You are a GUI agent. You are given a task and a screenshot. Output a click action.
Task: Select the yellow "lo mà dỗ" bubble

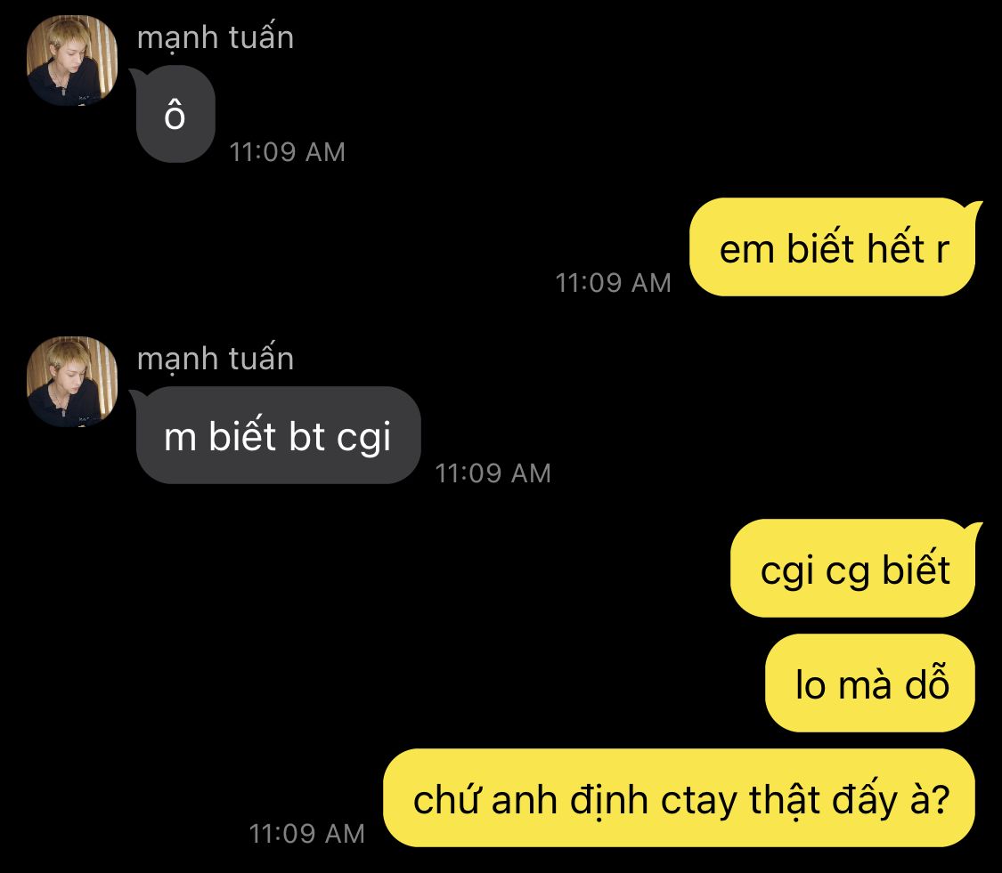click(x=870, y=683)
